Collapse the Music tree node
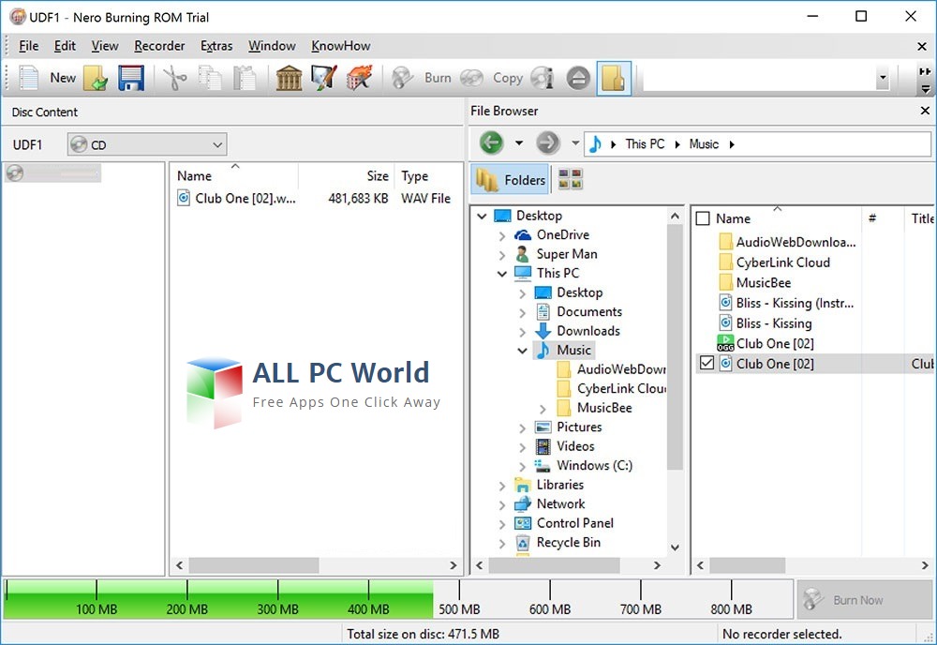 coord(522,351)
